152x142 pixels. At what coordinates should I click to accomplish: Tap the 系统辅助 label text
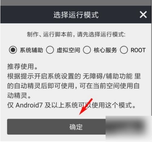(32, 50)
